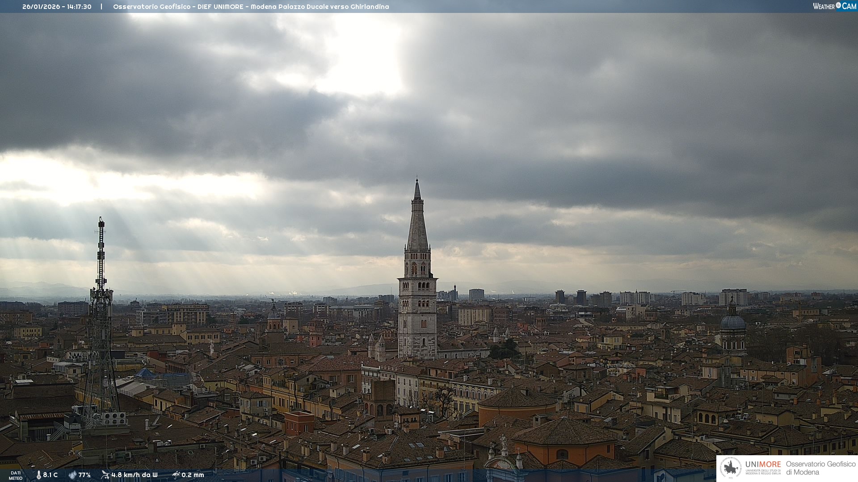The image size is (858, 482).
Task: Click the 8.1 C temperature reading
Action: click(x=50, y=475)
